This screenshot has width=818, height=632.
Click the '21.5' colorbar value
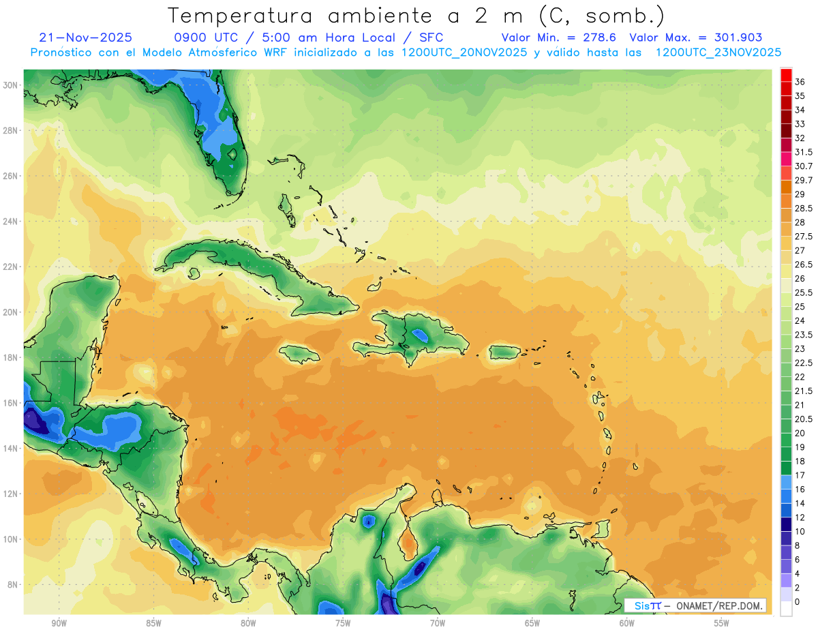click(x=804, y=391)
